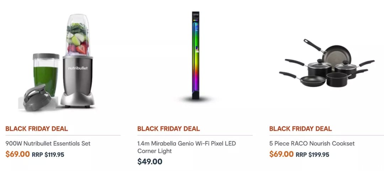This screenshot has height=171, width=384.
Task: Click the nutribullet logo on blender base
Action: (x=78, y=68)
